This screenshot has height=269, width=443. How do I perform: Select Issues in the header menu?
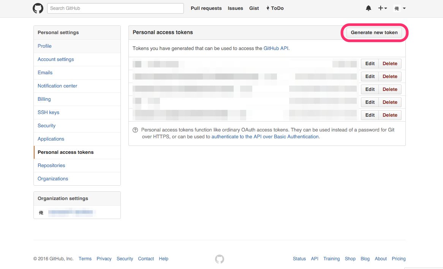click(x=235, y=8)
